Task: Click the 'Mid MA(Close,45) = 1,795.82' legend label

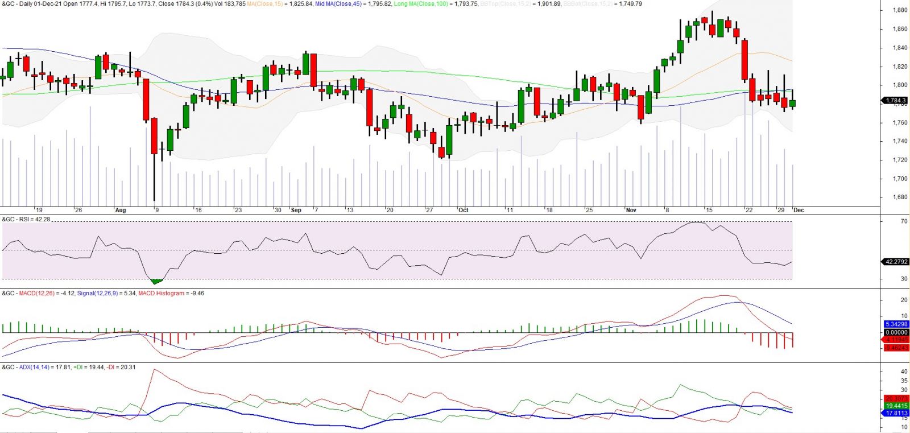Action: pos(353,3)
